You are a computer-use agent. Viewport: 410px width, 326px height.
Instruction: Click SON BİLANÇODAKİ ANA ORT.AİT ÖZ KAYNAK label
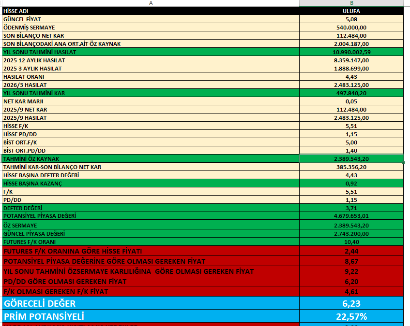(151, 44)
